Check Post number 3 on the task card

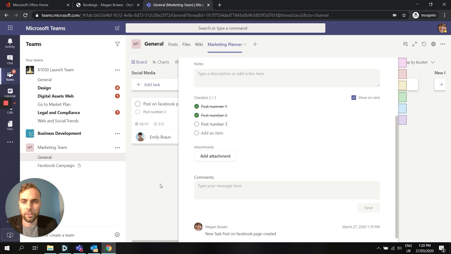point(138,112)
